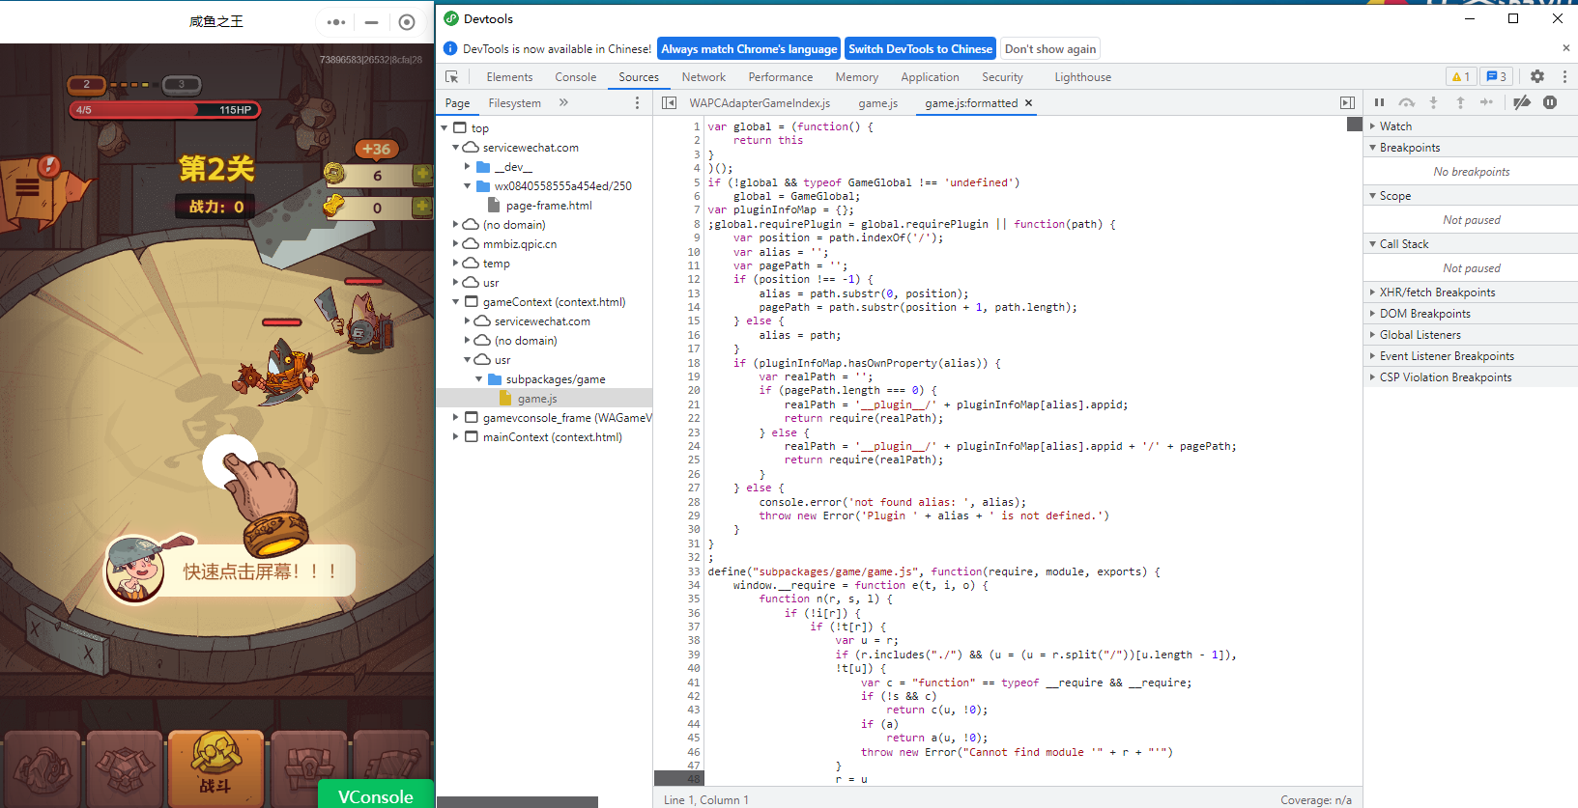The image size is (1578, 808).
Task: Open DevTools more options kebab menu
Action: 1564,76
